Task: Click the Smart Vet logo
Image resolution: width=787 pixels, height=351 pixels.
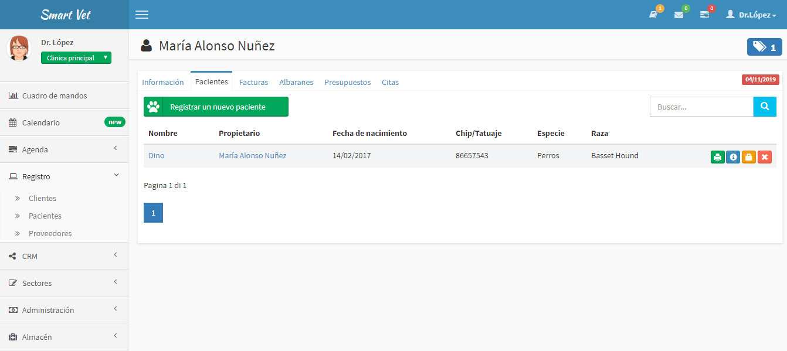Action: (65, 15)
